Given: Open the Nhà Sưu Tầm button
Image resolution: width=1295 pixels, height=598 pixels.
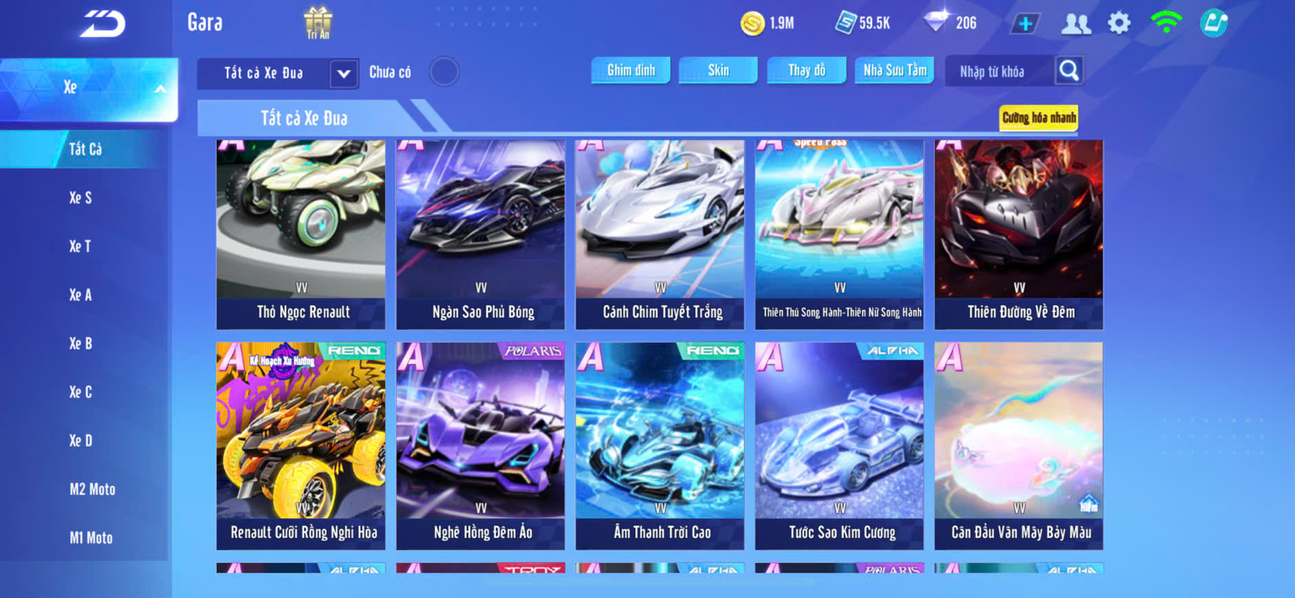Looking at the screenshot, I should click(894, 70).
